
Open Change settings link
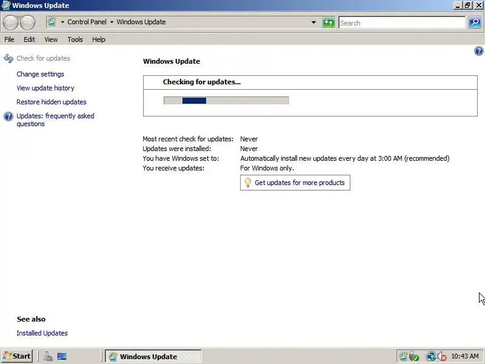pos(40,74)
